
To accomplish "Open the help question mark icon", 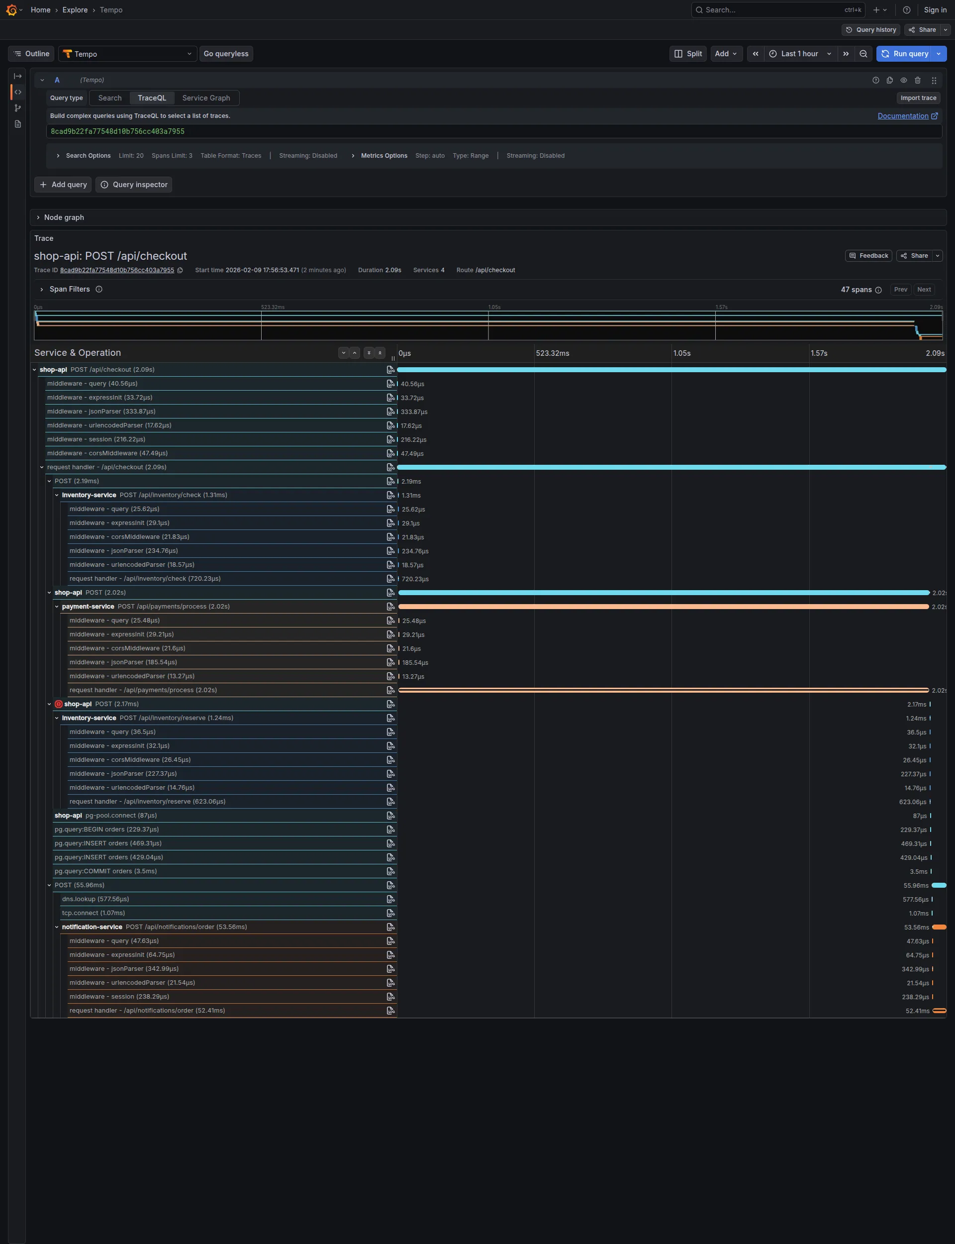I will tap(906, 9).
